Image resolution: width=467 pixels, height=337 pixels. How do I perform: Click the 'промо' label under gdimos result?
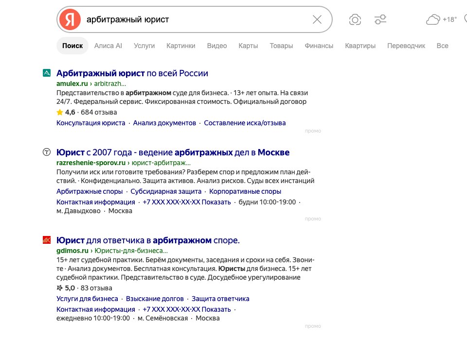[313, 326]
